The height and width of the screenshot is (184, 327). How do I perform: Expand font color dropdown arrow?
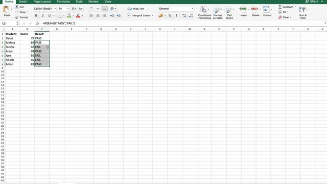(x=82, y=15)
